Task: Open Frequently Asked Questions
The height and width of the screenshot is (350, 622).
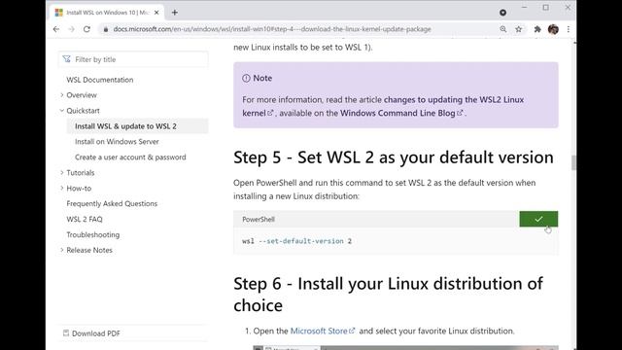Action: click(x=112, y=203)
